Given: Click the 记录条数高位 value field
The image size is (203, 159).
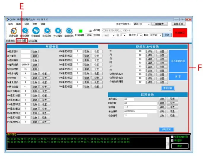Looking at the screenshot, I should click(140, 74).
